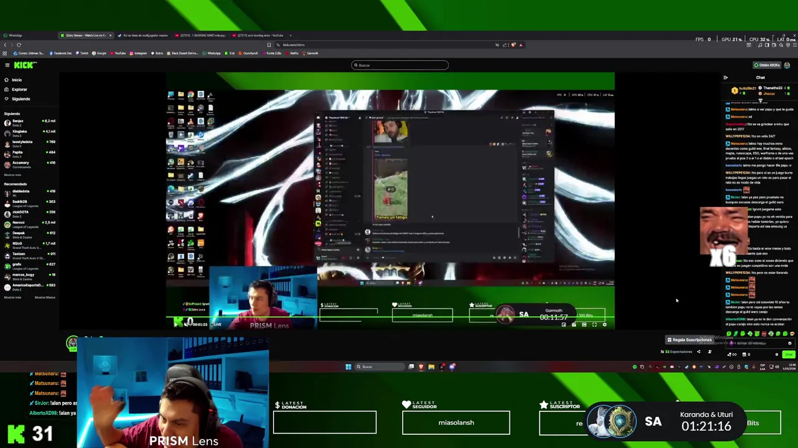The height and width of the screenshot is (448, 798).
Task: Click the browser back arrow
Action: point(5,45)
